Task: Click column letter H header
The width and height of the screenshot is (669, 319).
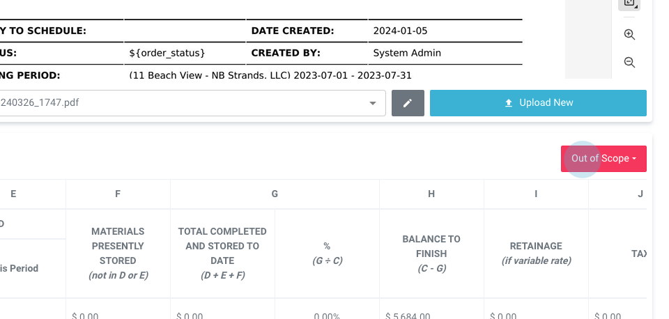Action: [x=431, y=194]
